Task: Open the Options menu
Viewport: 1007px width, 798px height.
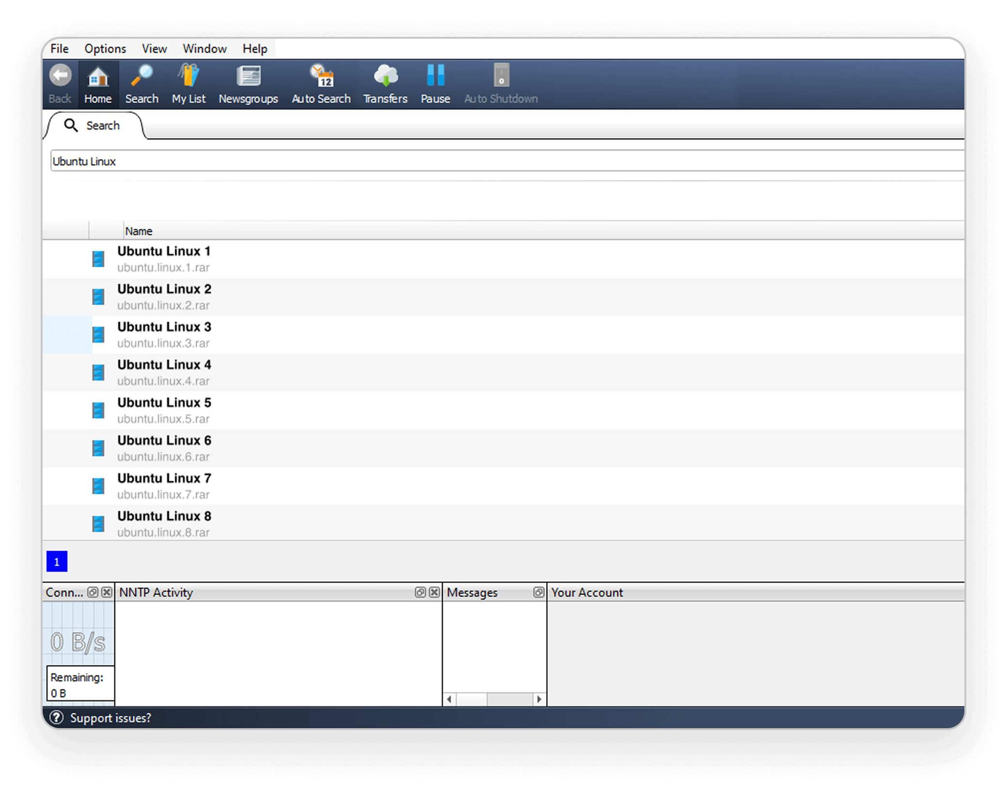Action: tap(105, 48)
